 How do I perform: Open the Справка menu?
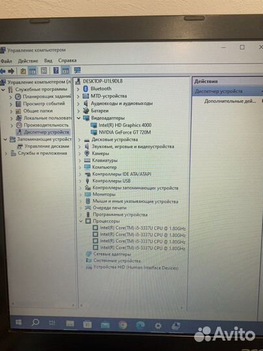pos(68,60)
